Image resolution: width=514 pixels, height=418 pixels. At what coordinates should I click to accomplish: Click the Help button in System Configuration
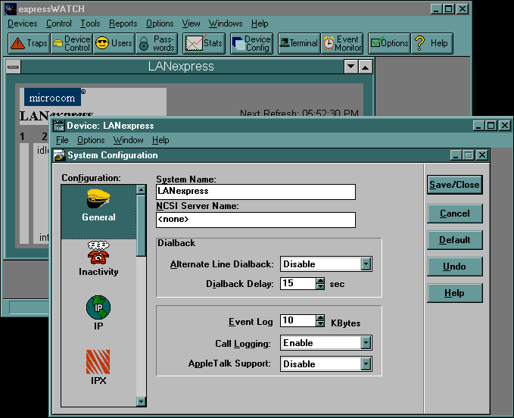tap(455, 293)
